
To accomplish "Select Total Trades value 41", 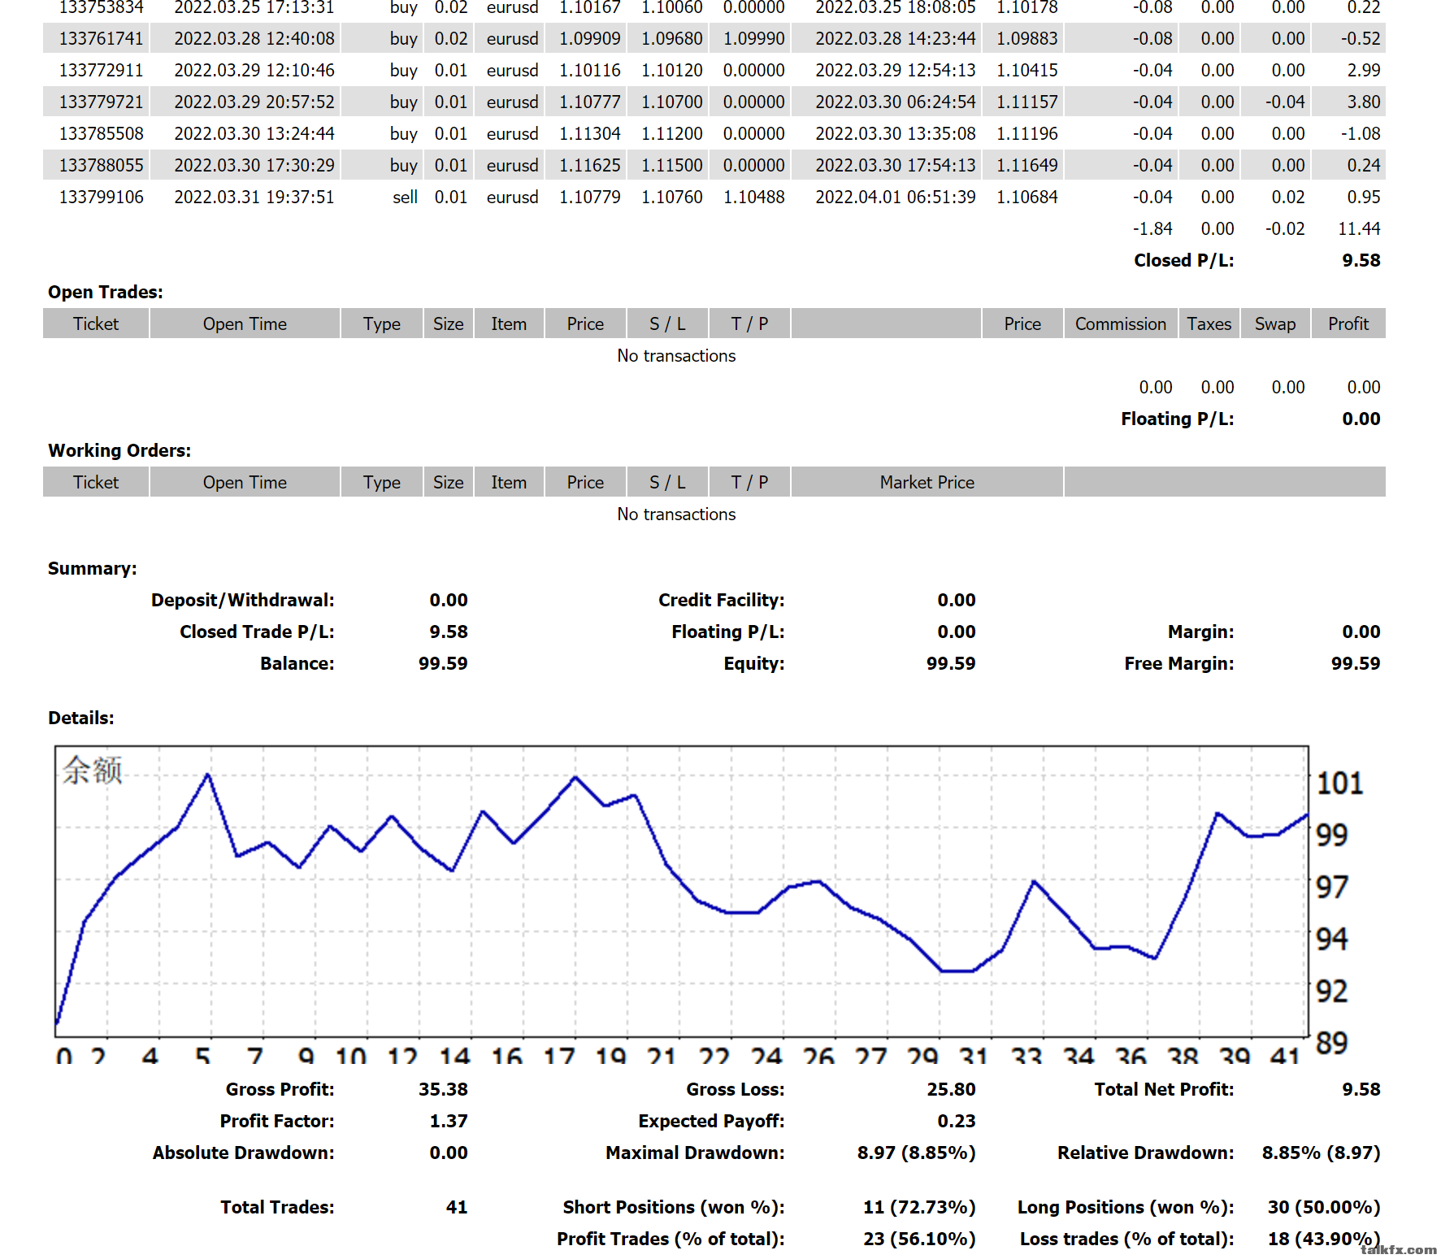I will [457, 1207].
